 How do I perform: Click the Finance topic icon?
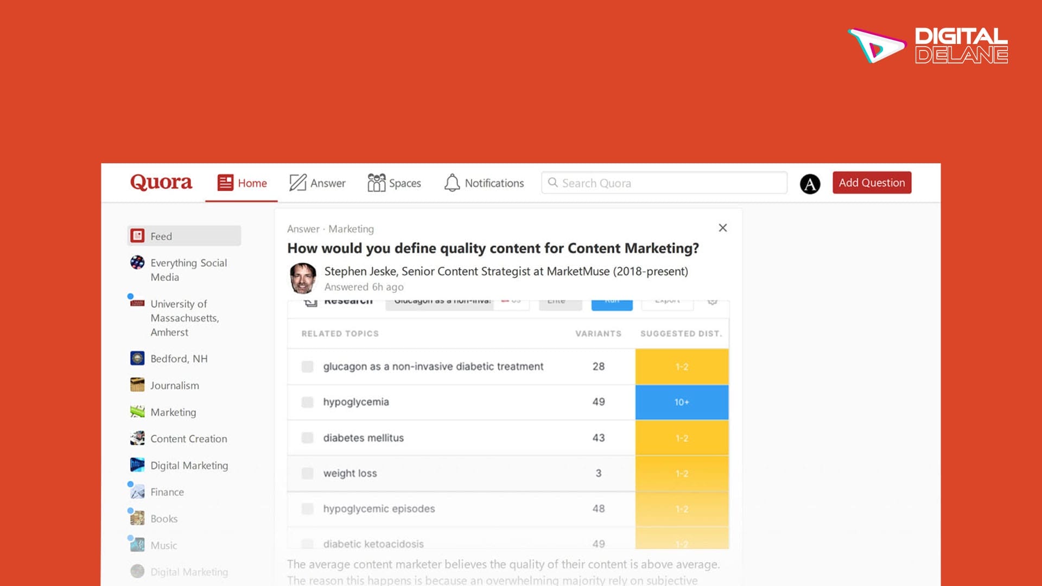click(x=137, y=492)
